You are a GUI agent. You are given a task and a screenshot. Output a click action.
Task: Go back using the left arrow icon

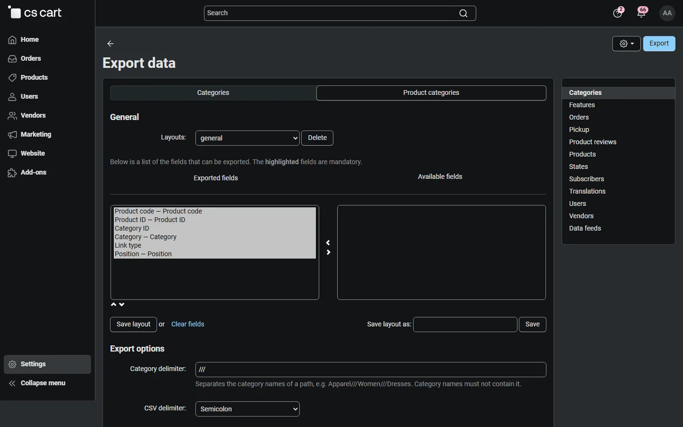111,44
